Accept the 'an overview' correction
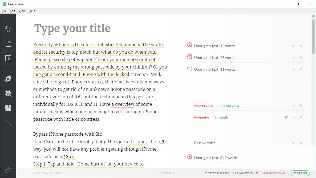Image resolution: width=316 pixels, height=178 pixels. tap(229, 106)
